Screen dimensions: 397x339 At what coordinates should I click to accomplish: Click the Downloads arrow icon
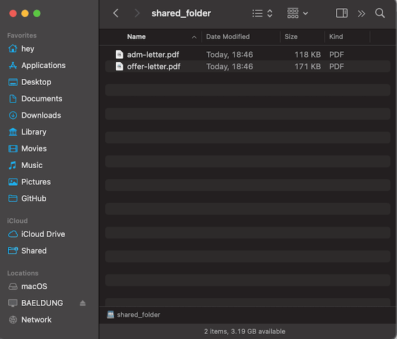click(13, 115)
